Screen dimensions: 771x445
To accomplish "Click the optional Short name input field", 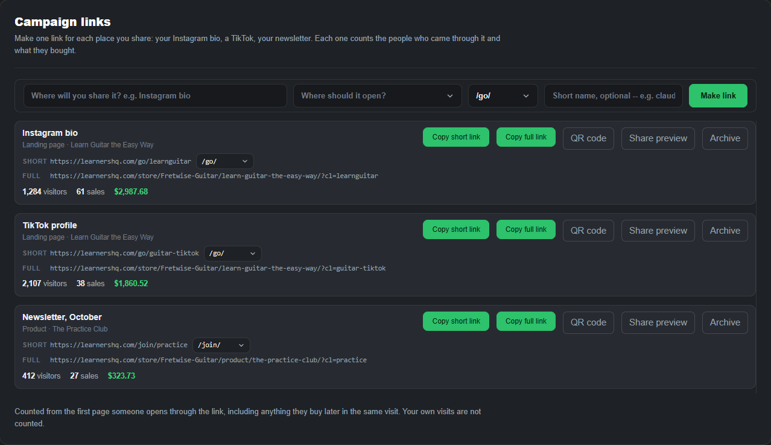I will (x=614, y=95).
